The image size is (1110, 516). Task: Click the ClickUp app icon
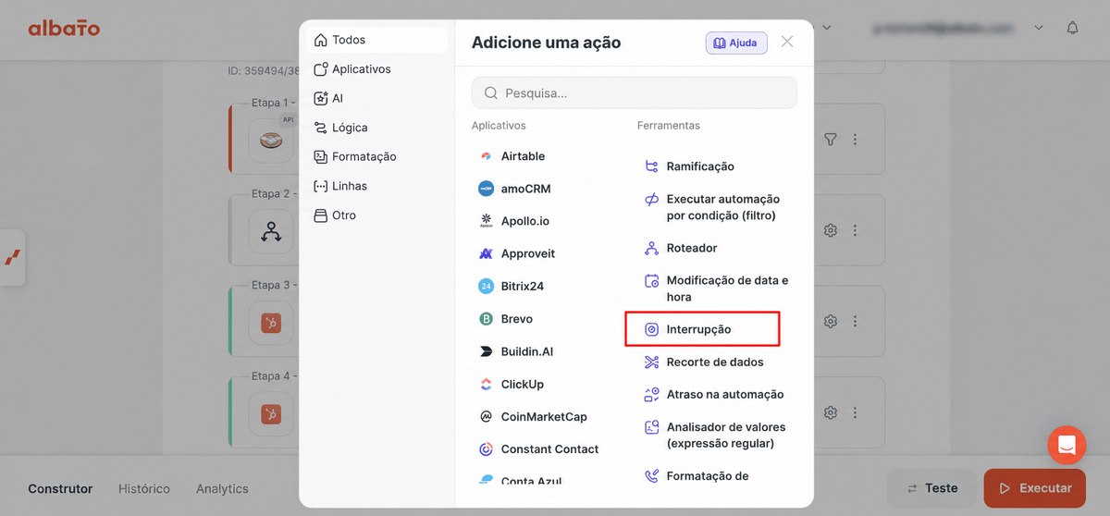point(486,384)
